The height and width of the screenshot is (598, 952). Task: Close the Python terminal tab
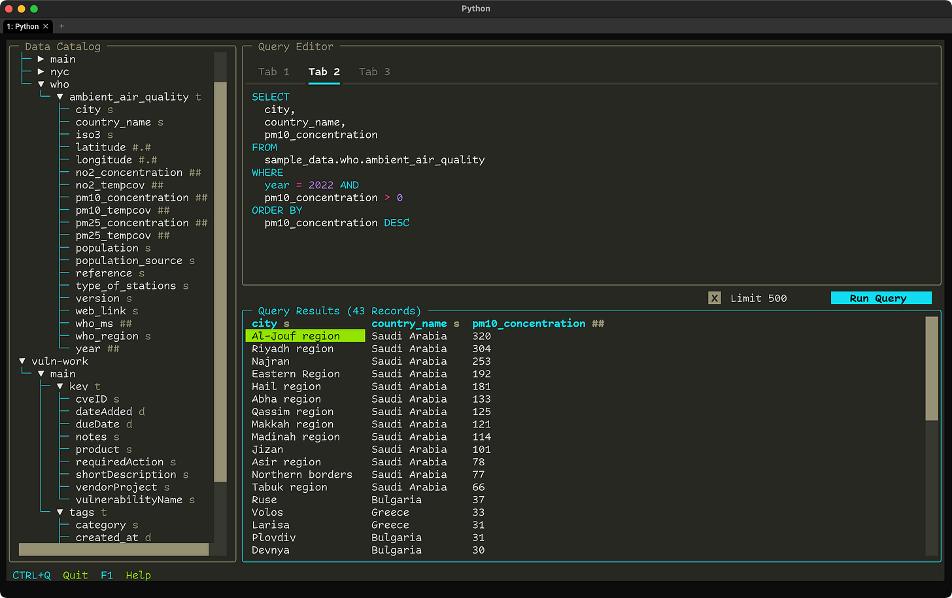46,27
